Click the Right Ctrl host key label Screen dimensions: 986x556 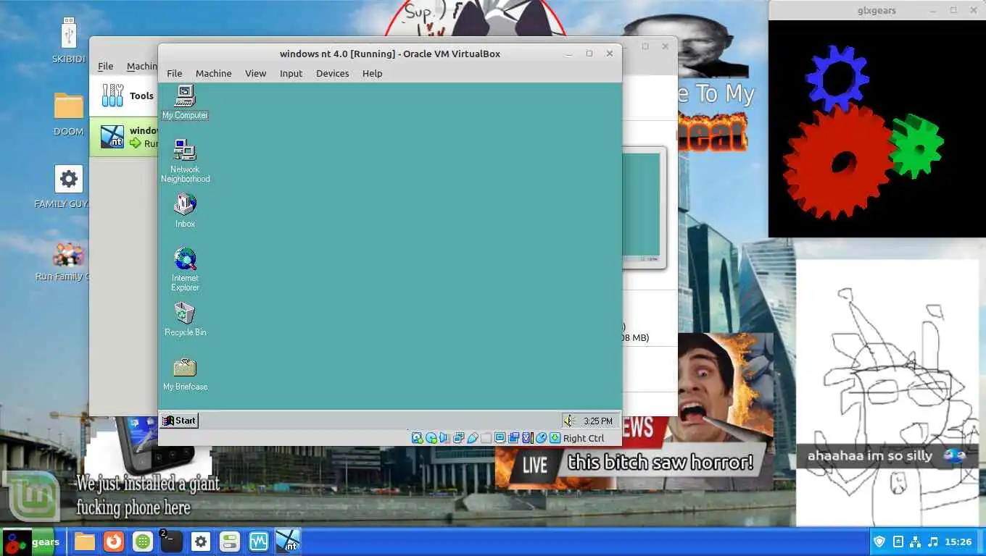point(584,438)
